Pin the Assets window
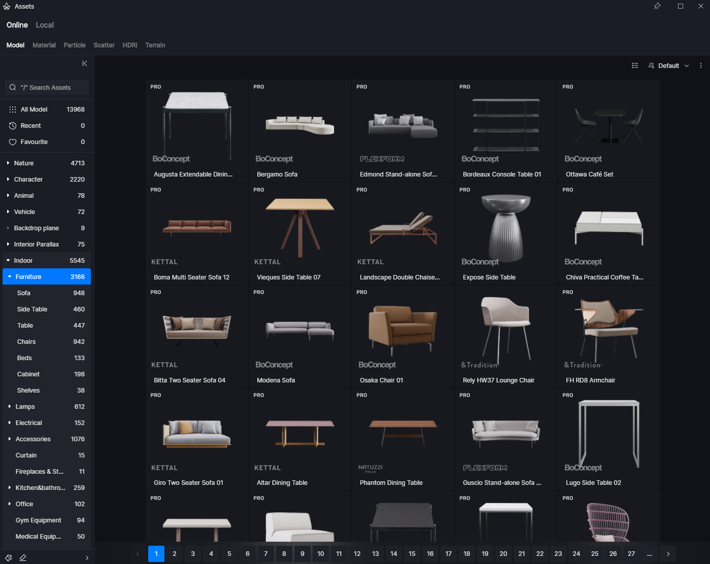Screen dimensions: 710x564 click(657, 6)
